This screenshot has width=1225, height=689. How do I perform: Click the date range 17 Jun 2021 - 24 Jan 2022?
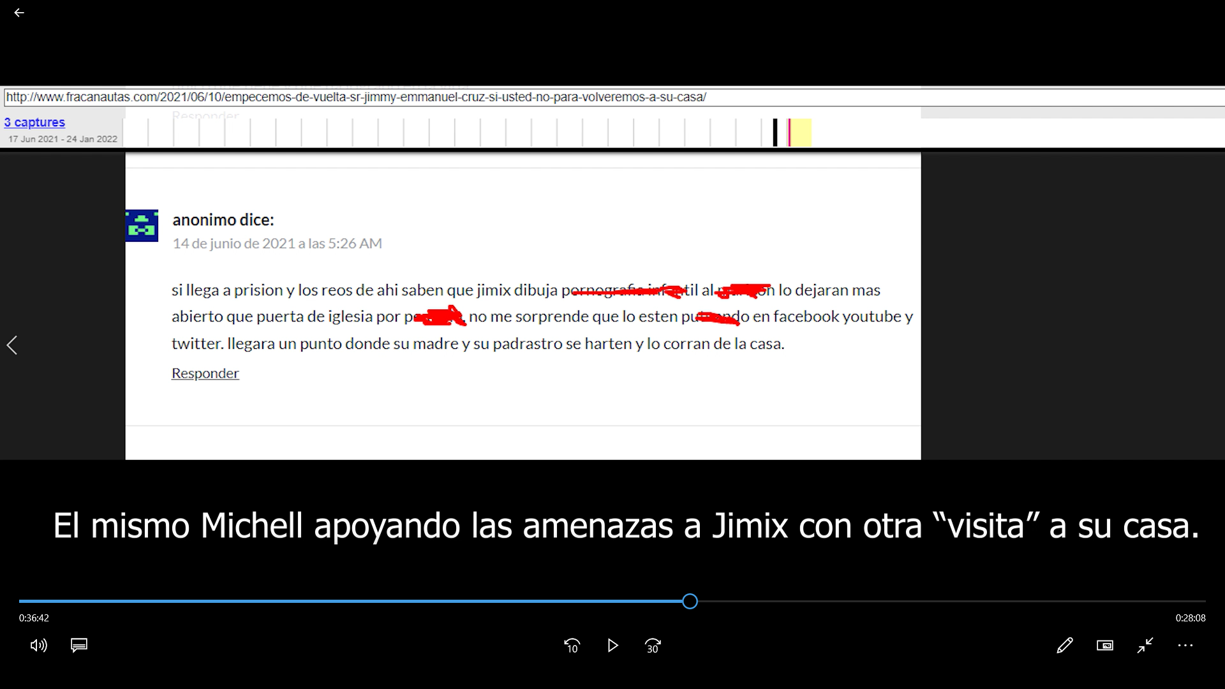[x=63, y=138]
